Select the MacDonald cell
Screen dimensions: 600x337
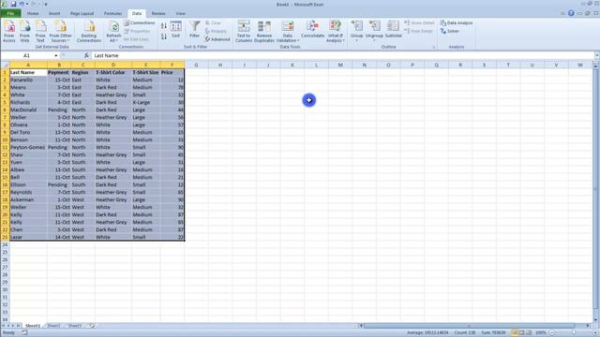coord(28,110)
